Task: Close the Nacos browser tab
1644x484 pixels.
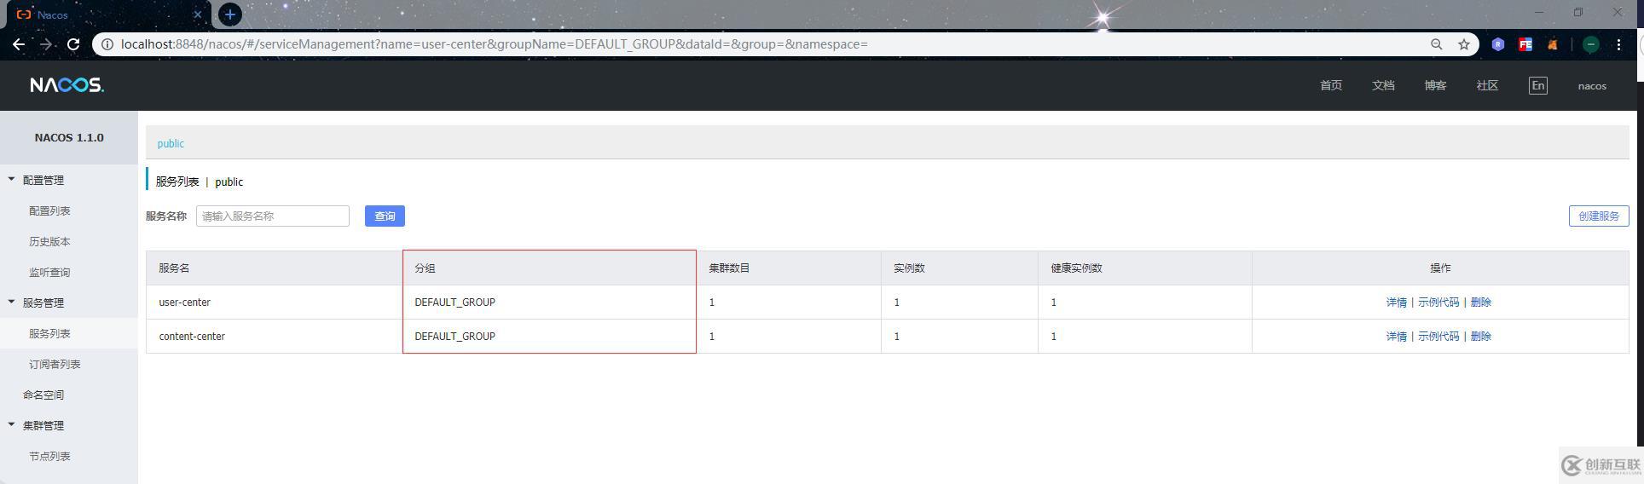Action: (198, 14)
